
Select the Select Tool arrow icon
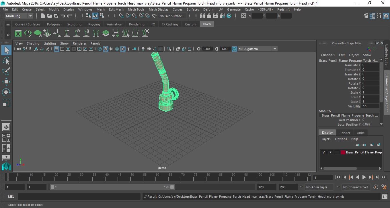coord(6,50)
